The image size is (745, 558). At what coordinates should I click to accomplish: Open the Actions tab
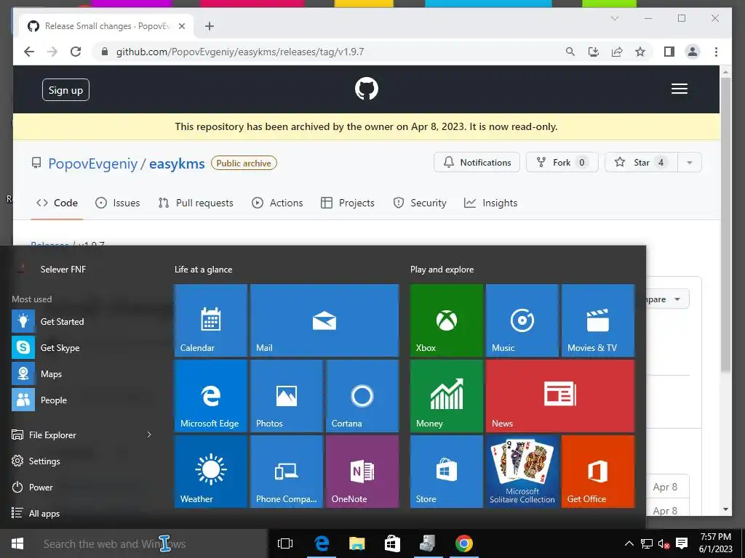click(277, 203)
